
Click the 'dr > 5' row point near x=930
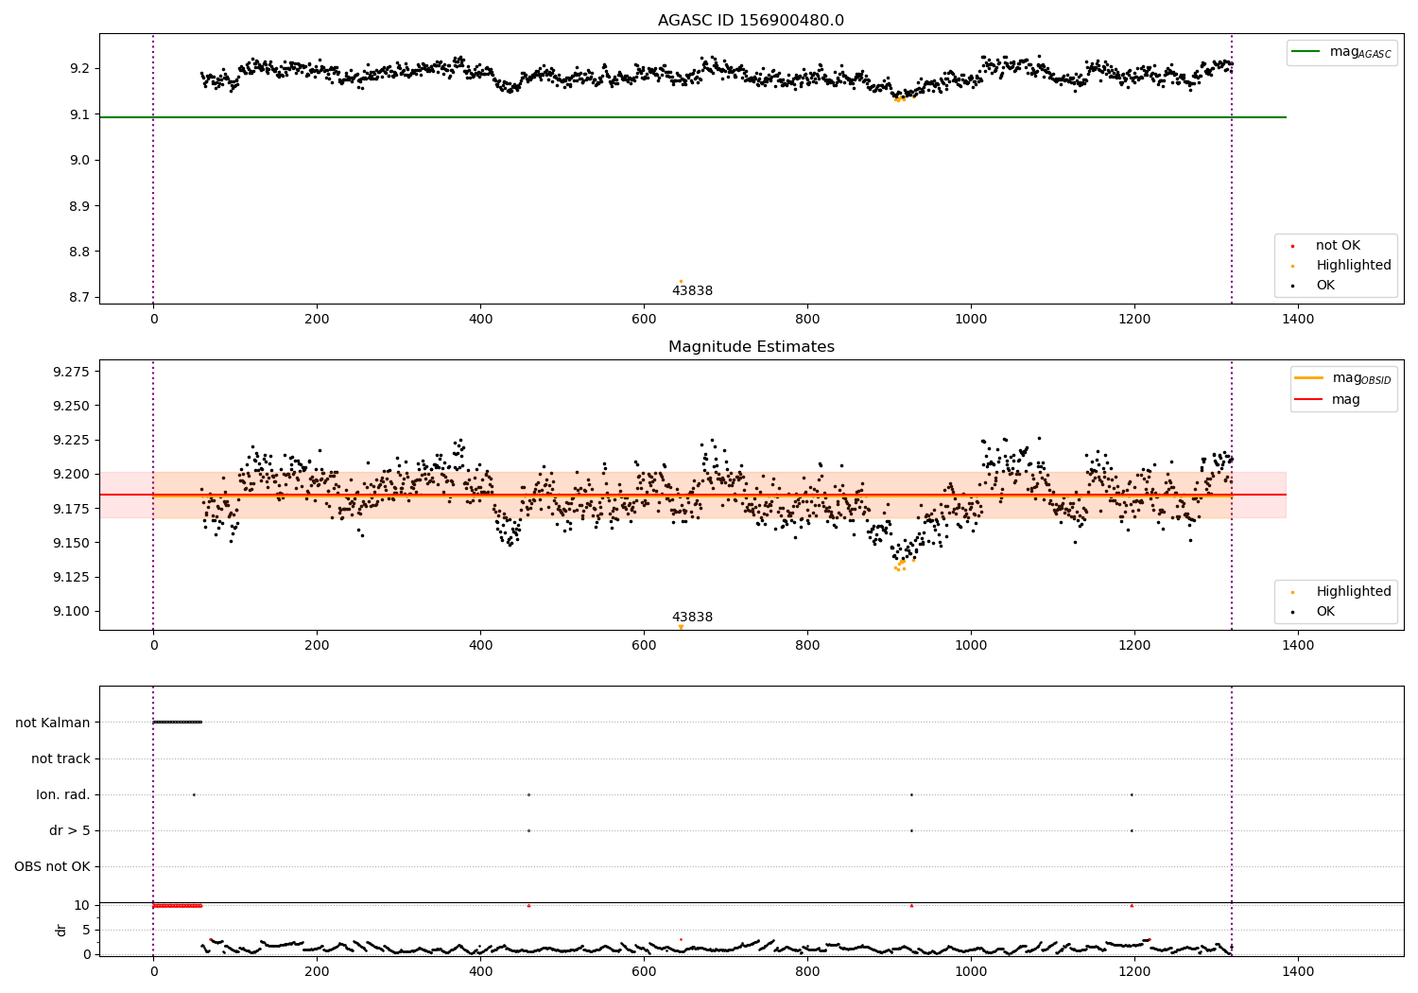click(x=911, y=830)
